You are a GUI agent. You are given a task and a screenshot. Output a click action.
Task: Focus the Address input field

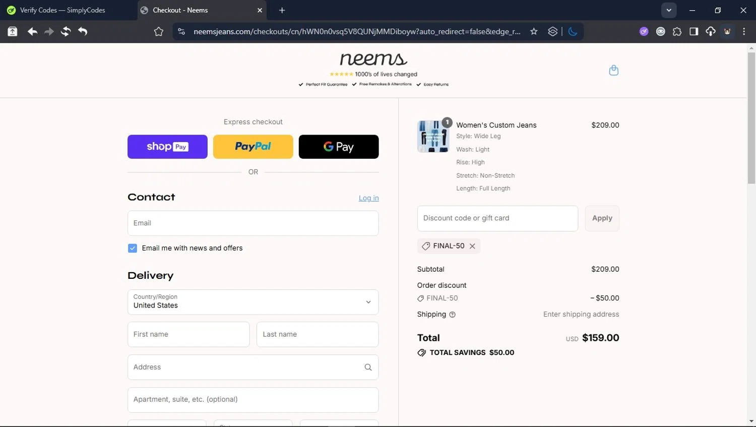[x=253, y=367]
